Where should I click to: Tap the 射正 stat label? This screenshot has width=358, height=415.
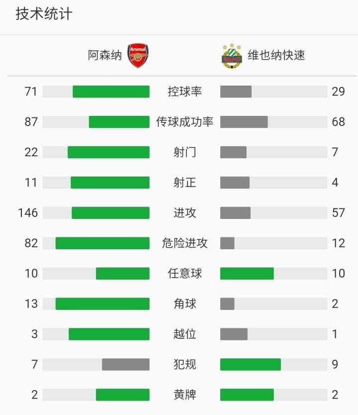pos(184,183)
